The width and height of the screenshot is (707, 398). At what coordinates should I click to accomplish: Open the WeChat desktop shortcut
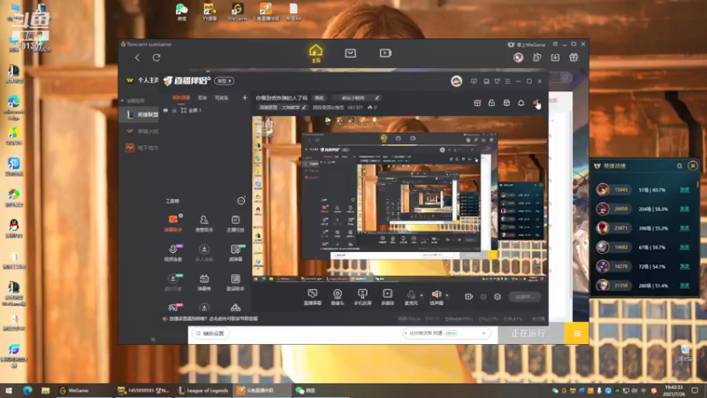pos(182,11)
